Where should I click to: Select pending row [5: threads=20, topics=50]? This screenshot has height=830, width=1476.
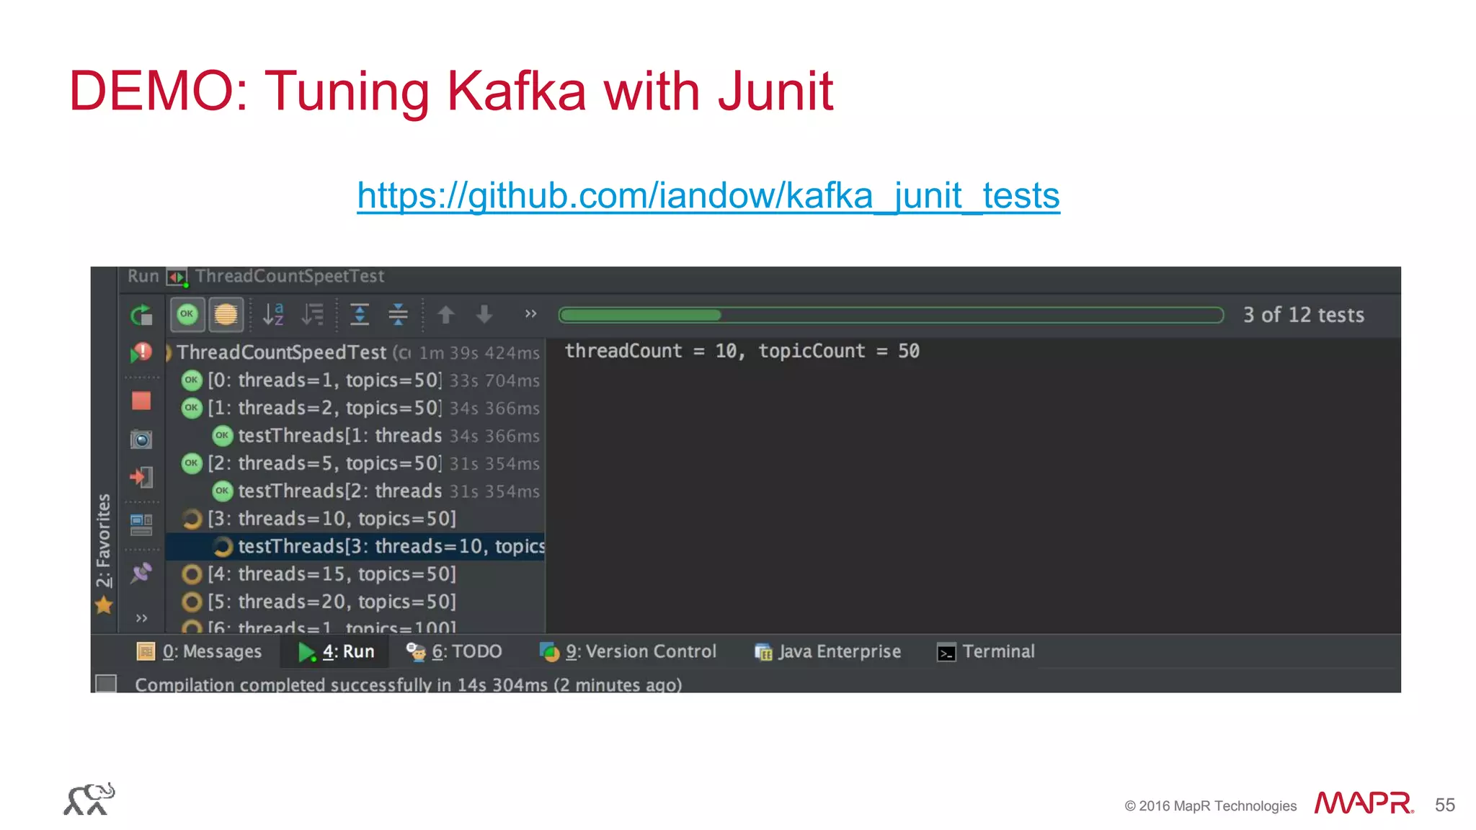tap(355, 602)
